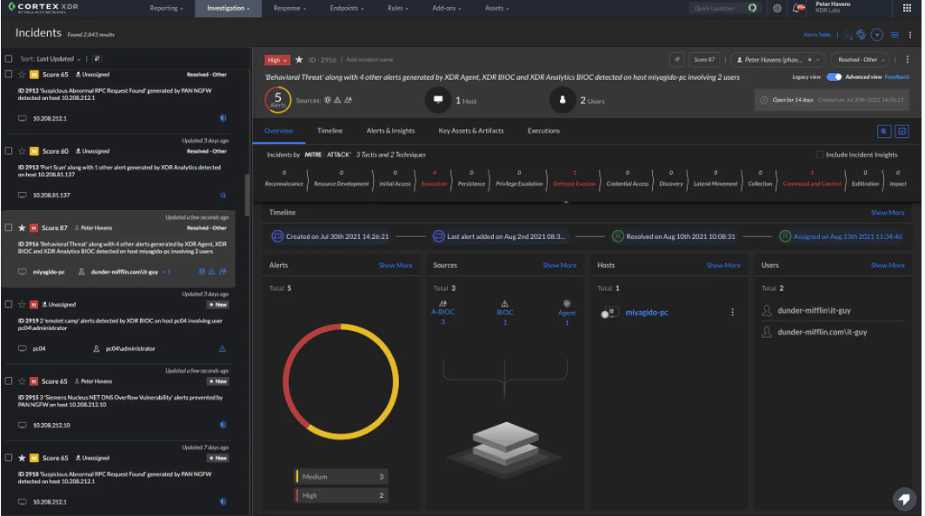Switch Legacy/Advanced view toggle
The image size is (925, 516).
coord(835,76)
